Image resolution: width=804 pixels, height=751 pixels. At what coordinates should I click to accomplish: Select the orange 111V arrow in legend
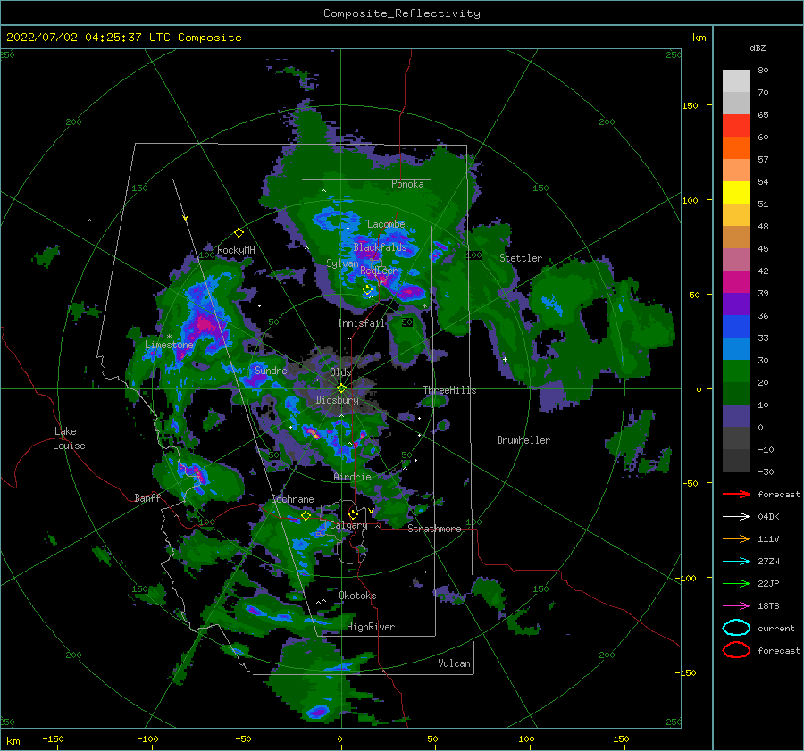tap(736, 538)
